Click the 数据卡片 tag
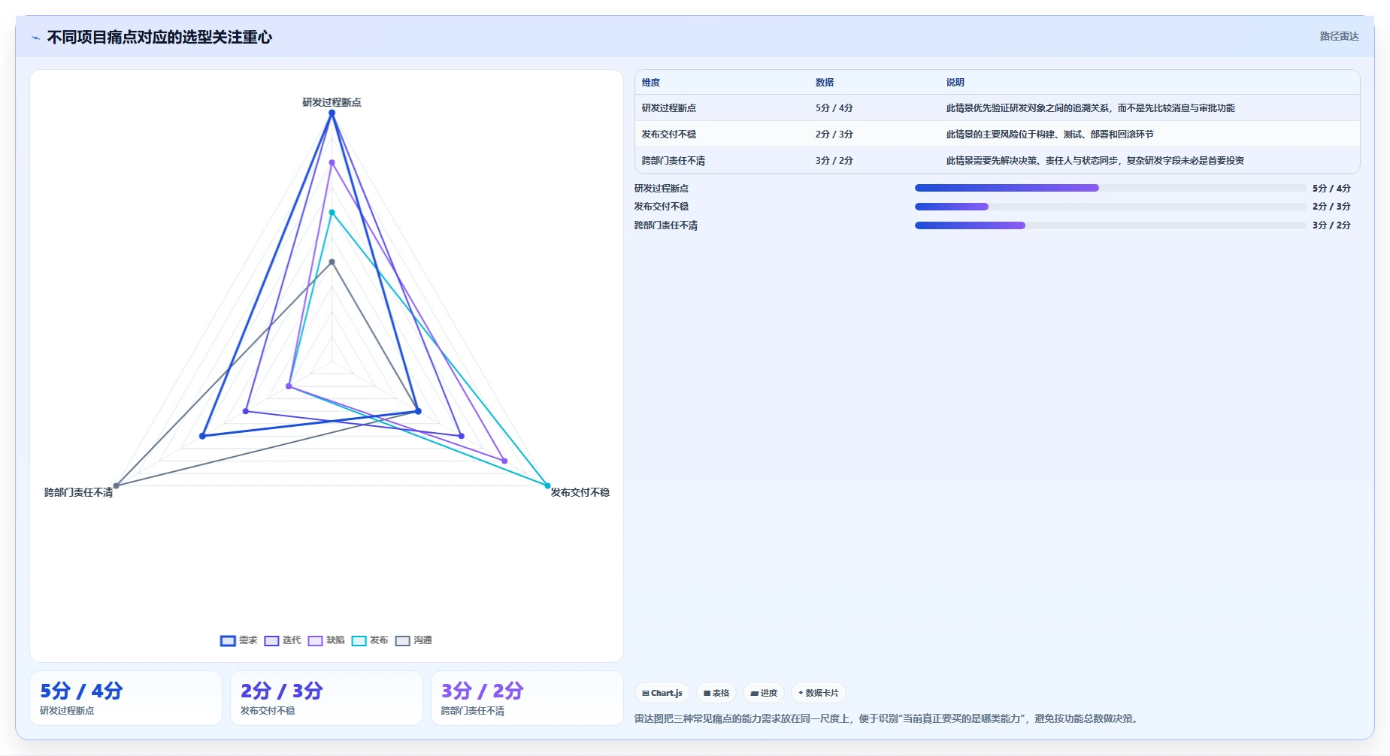This screenshot has height=756, width=1390. click(x=819, y=693)
